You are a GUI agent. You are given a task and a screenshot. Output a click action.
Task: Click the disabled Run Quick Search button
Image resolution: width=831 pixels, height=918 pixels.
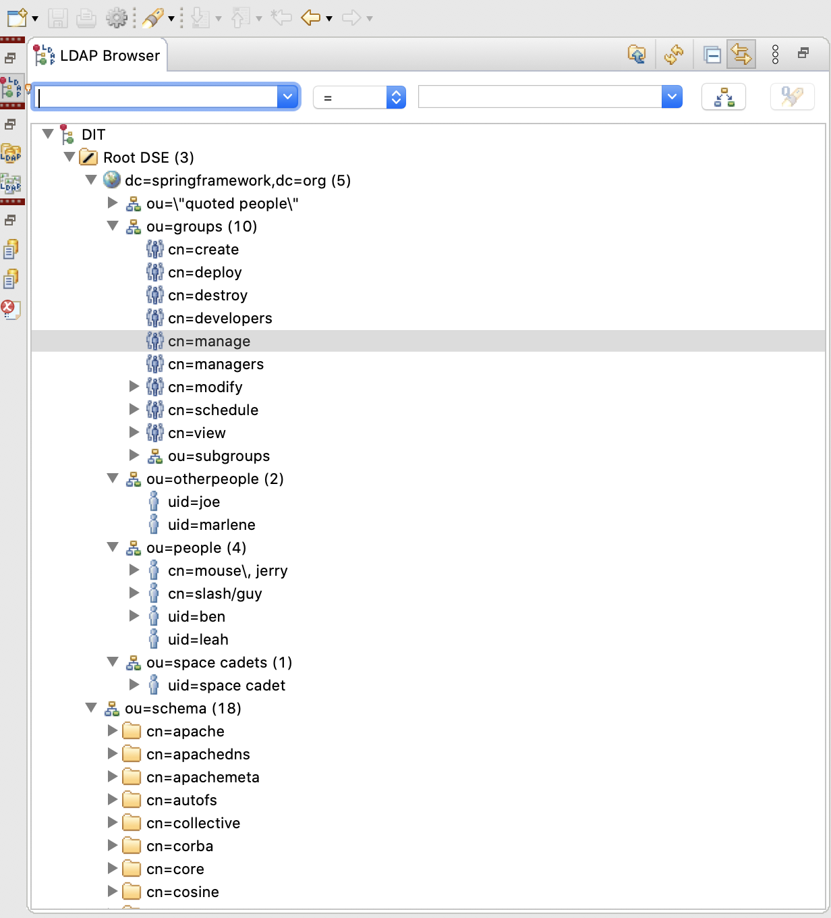(x=793, y=97)
